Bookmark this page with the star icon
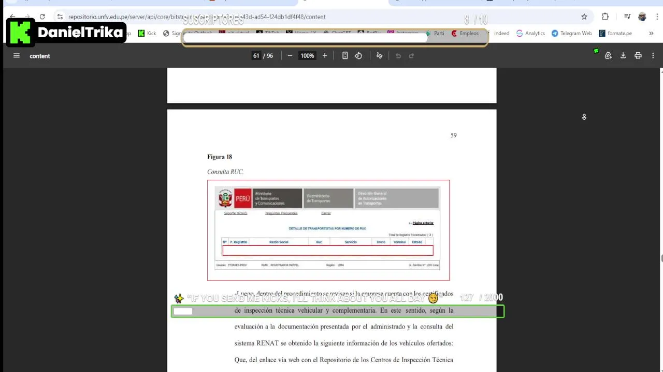Screen dimensions: 663x372 pos(584,17)
